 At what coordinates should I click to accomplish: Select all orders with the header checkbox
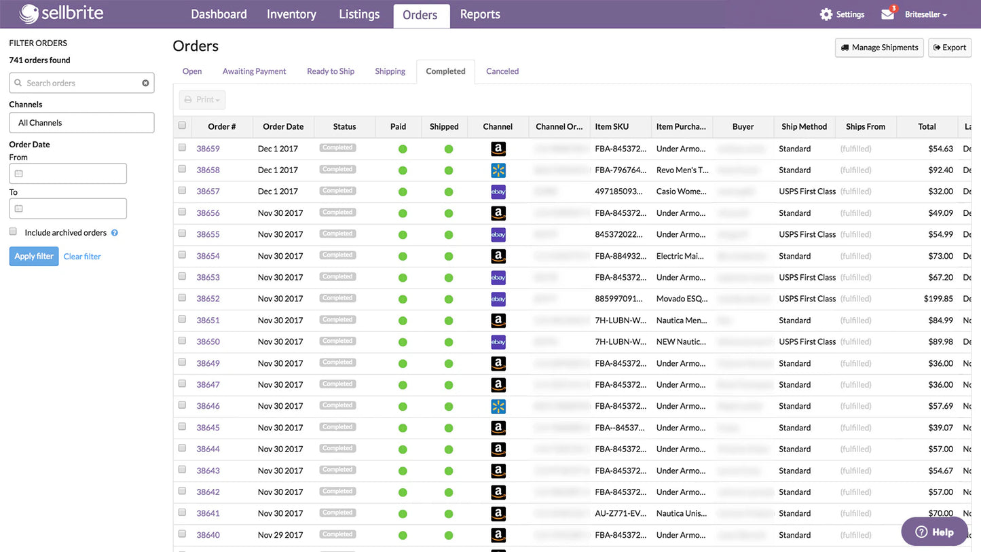tap(182, 126)
